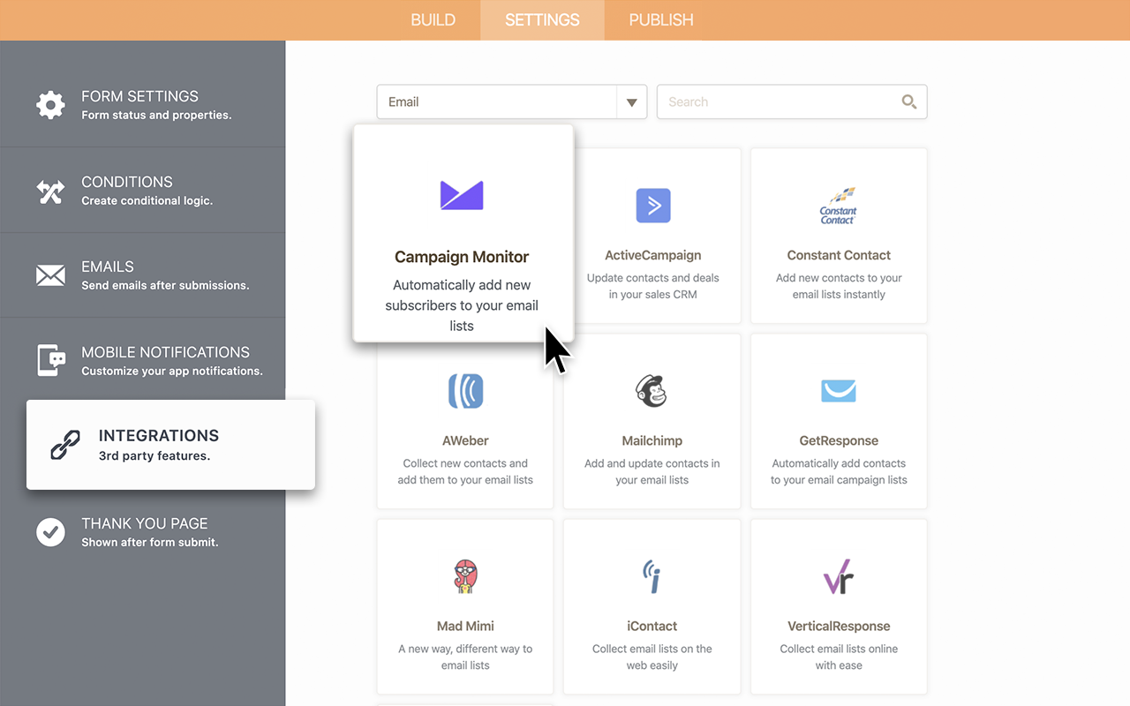Viewport: 1130px width, 706px height.
Task: Select the Mad Mimi integration icon
Action: pos(465,576)
